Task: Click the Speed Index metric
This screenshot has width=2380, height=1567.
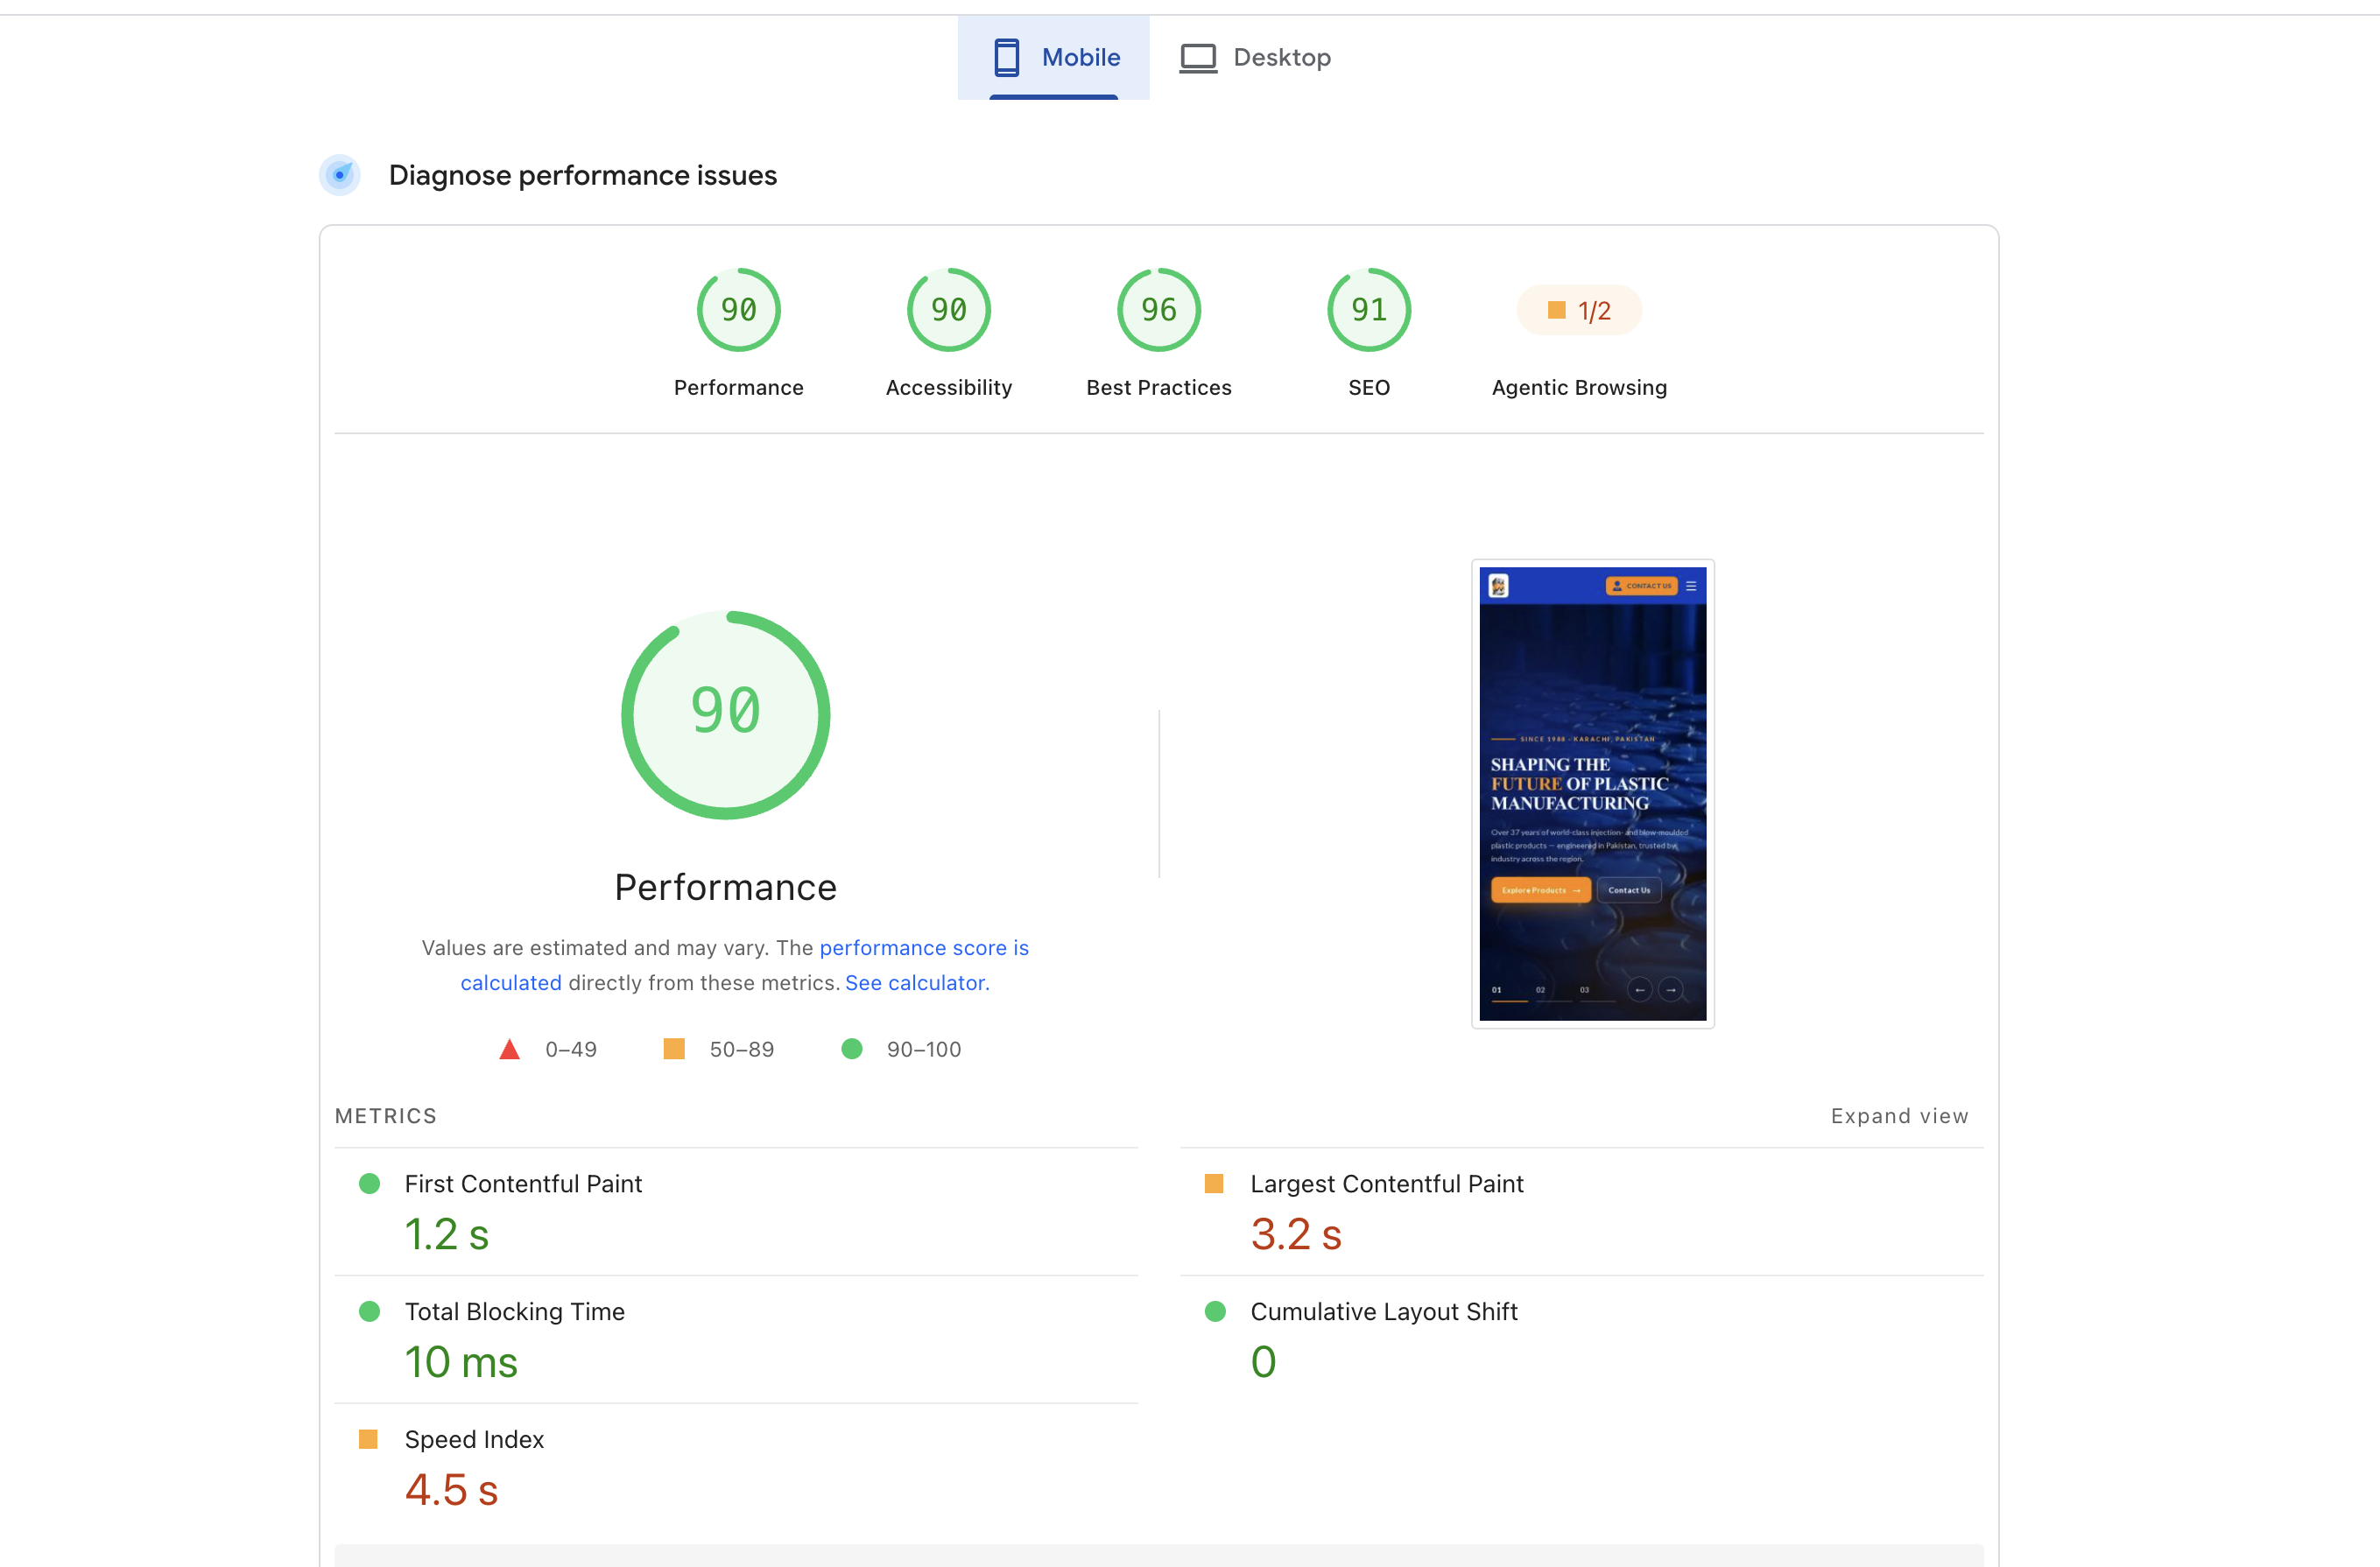Action: [x=736, y=1468]
